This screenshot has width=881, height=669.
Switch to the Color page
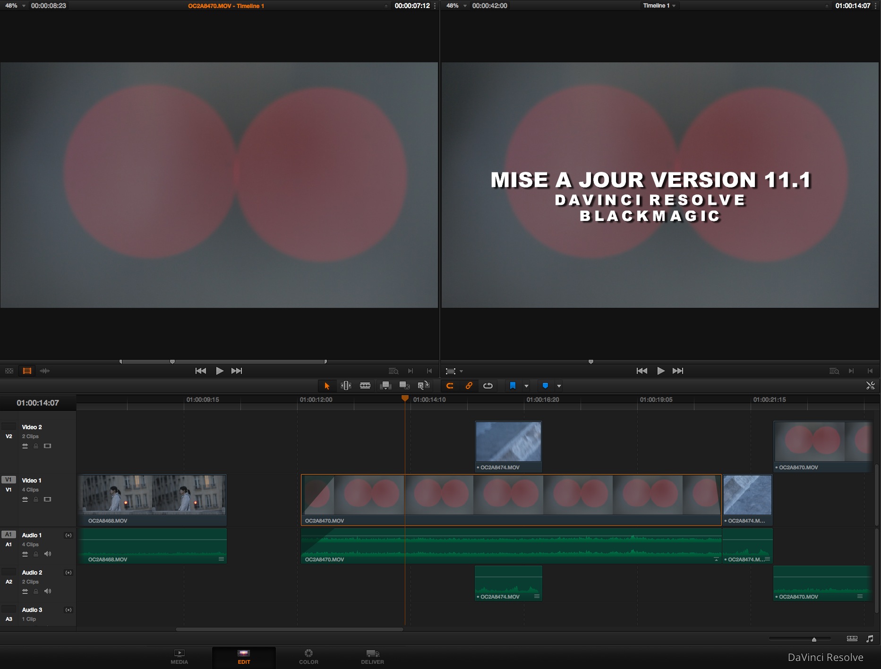[308, 657]
